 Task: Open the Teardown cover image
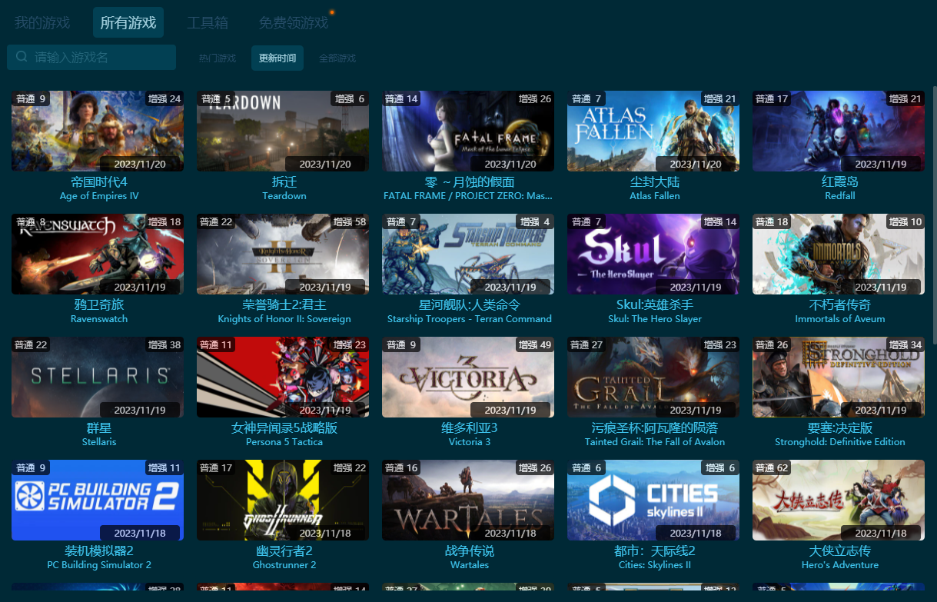(283, 131)
